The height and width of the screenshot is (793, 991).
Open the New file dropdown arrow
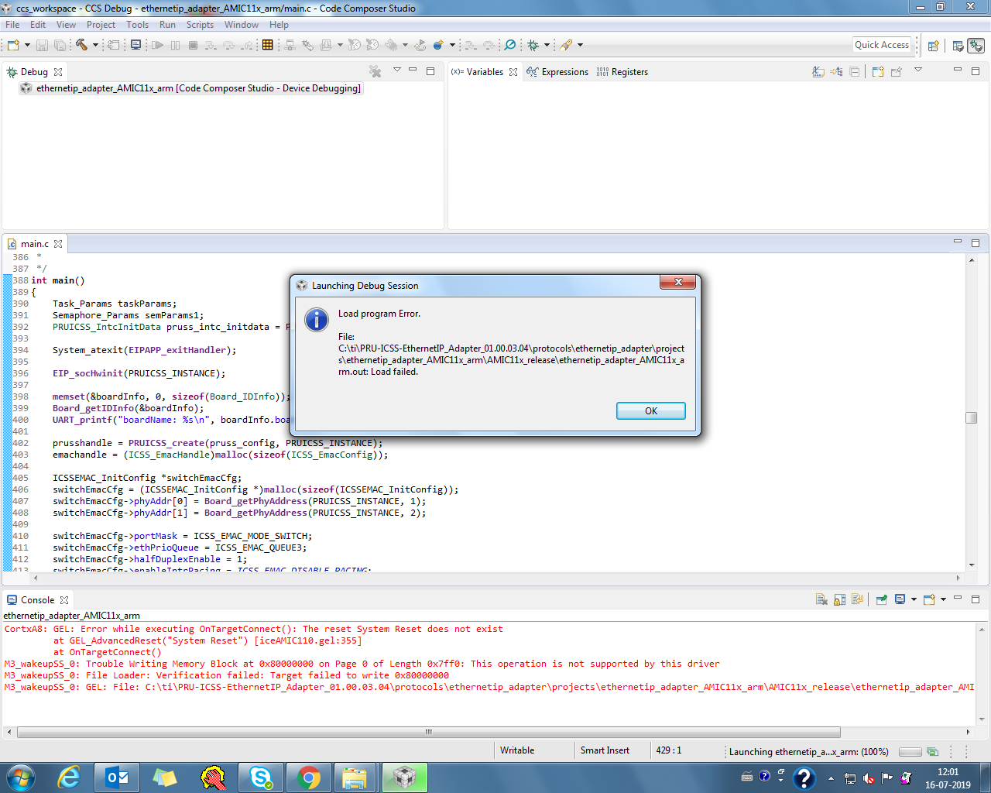pyautogui.click(x=27, y=45)
